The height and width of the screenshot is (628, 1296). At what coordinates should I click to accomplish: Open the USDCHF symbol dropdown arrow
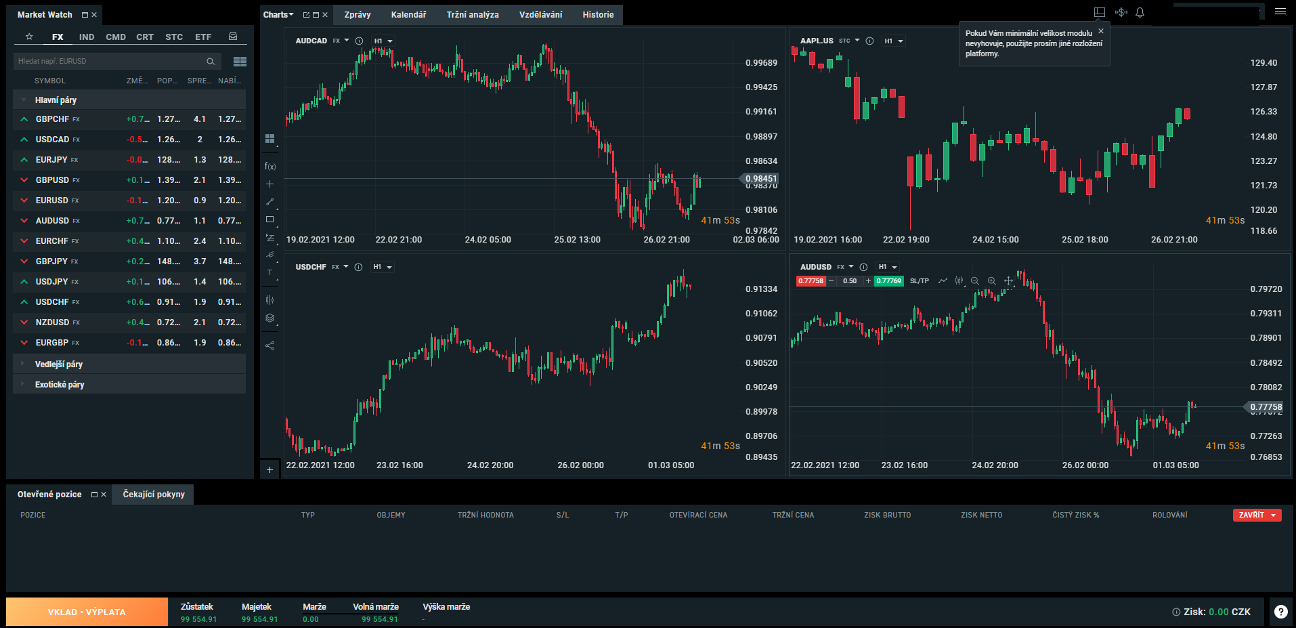tap(346, 267)
